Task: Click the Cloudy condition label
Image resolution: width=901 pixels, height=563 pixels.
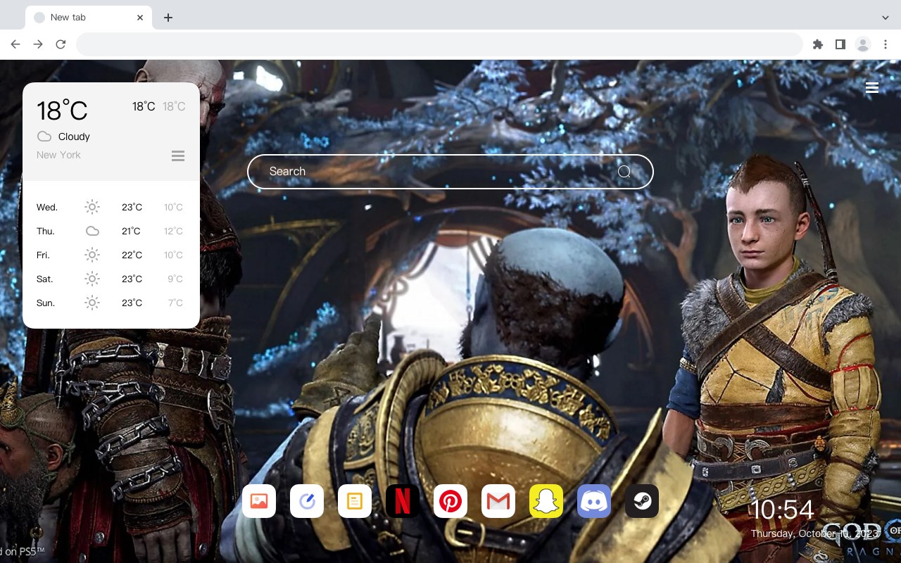Action: pos(74,137)
